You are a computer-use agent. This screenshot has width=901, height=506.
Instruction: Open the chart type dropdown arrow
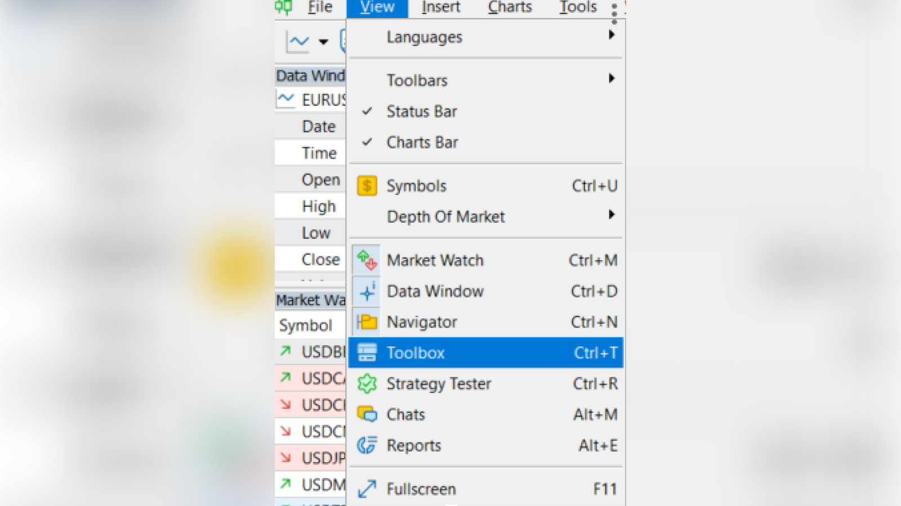323,42
